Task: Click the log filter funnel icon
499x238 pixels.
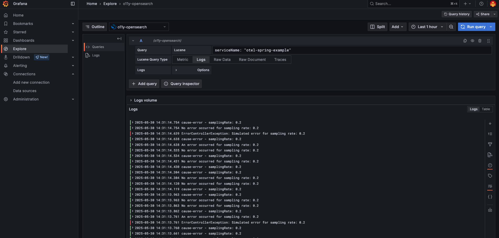Action: click(490, 144)
